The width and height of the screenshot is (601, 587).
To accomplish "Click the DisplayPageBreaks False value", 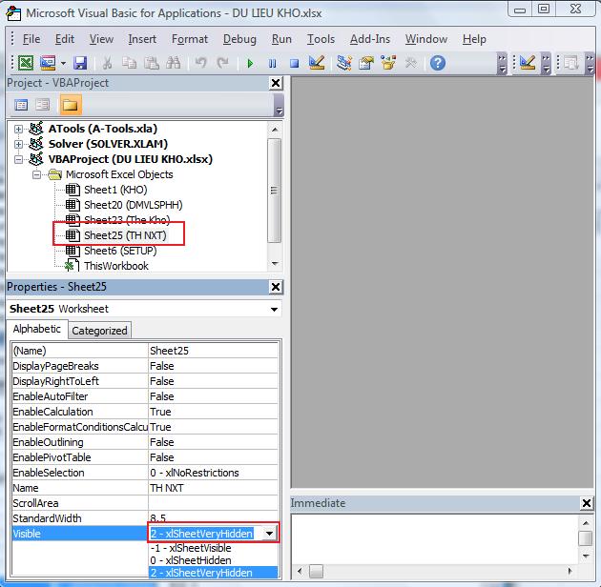I will click(213, 366).
